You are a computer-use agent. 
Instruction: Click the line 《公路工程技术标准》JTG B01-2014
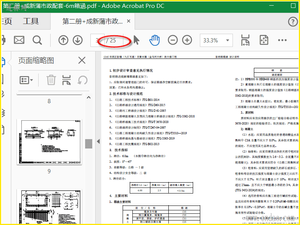137,100
